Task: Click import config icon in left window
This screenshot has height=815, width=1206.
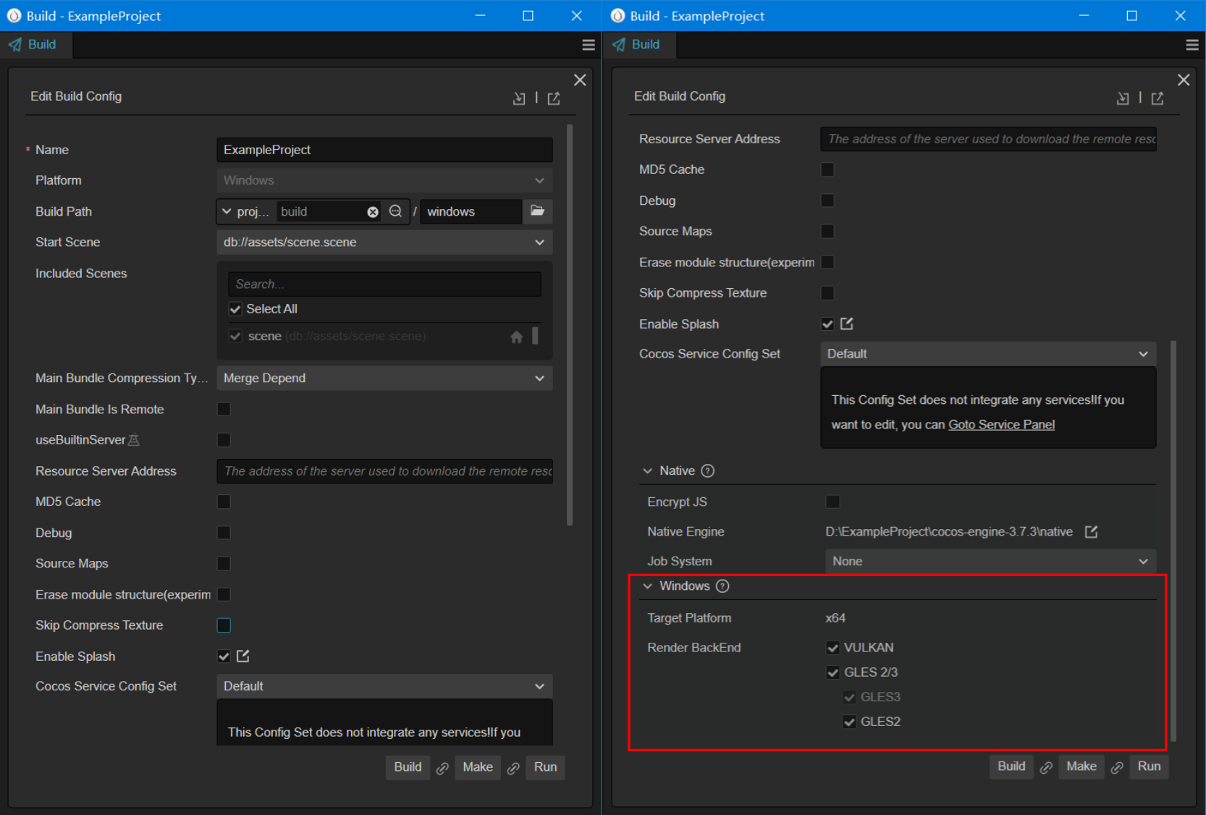Action: coord(519,98)
